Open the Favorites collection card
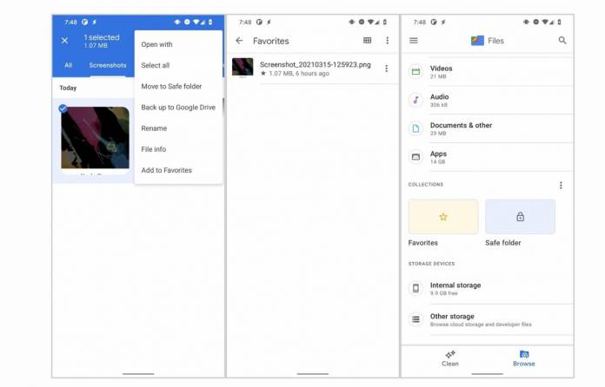 (x=443, y=217)
